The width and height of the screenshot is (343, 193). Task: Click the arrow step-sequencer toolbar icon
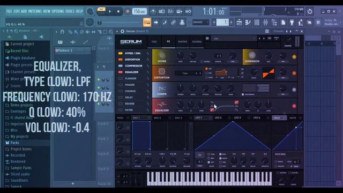point(156,22)
